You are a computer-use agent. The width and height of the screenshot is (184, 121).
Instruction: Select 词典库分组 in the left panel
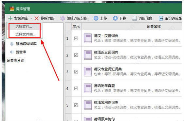click(15, 61)
